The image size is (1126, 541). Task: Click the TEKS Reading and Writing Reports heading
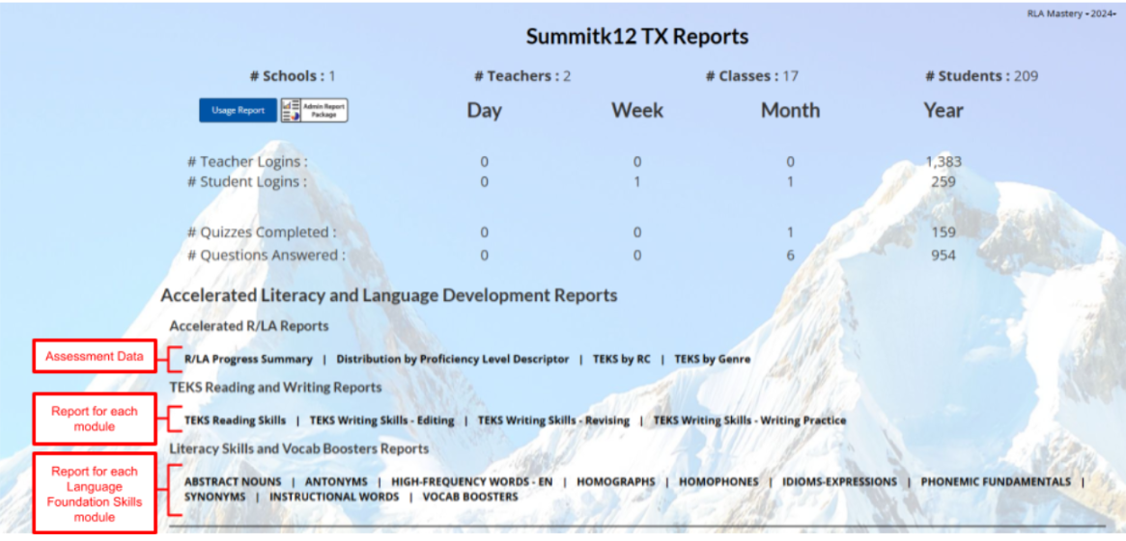276,388
